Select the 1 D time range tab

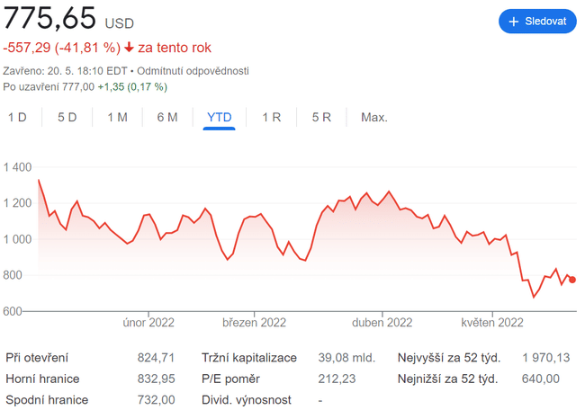(17, 118)
